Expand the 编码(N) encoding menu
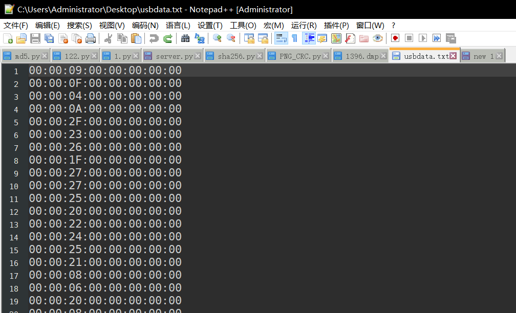The height and width of the screenshot is (313, 516). (145, 26)
